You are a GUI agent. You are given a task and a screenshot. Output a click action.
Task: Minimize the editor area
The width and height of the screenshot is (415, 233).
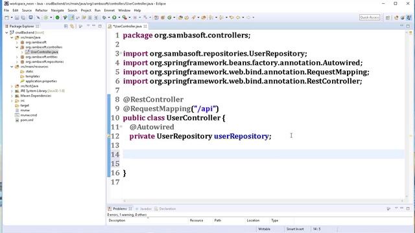tap(402, 26)
